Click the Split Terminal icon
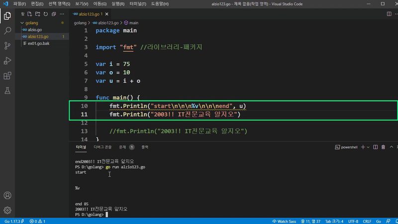398x224 pixels. click(375, 147)
